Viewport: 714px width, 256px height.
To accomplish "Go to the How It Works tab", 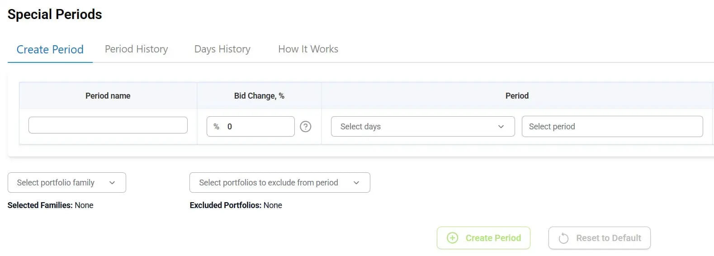I will click(308, 49).
